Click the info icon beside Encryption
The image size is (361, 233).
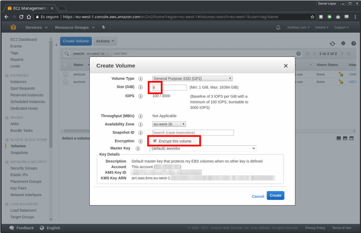(141, 141)
